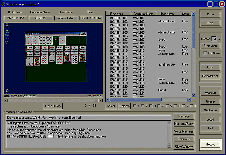Sort by Computer Name column header
This screenshot has height=155, width=226.
click(144, 14)
